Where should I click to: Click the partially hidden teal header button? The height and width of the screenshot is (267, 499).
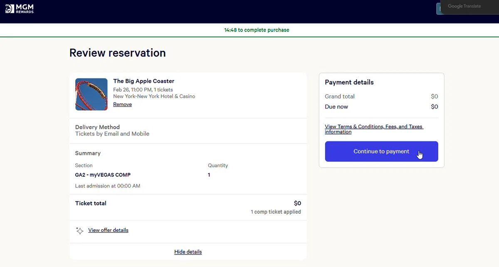tap(438, 9)
